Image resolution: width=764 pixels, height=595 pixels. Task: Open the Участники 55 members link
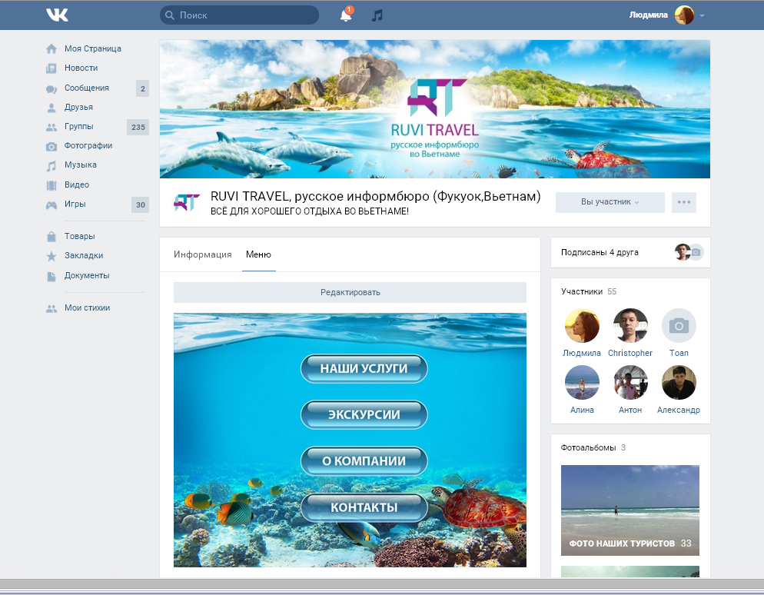[589, 291]
